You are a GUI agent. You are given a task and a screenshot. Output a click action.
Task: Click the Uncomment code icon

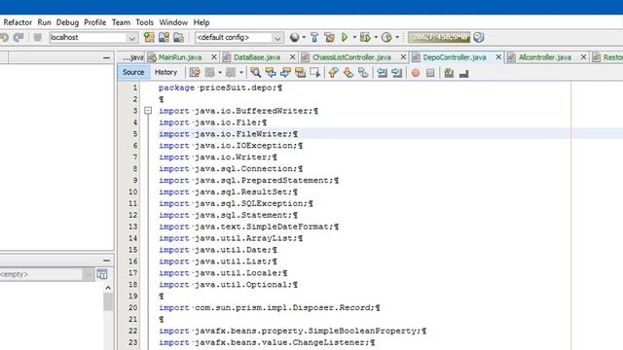(x=463, y=73)
